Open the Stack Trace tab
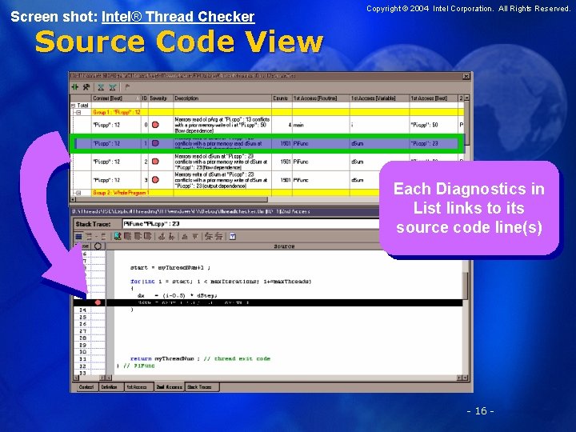 [x=202, y=387]
